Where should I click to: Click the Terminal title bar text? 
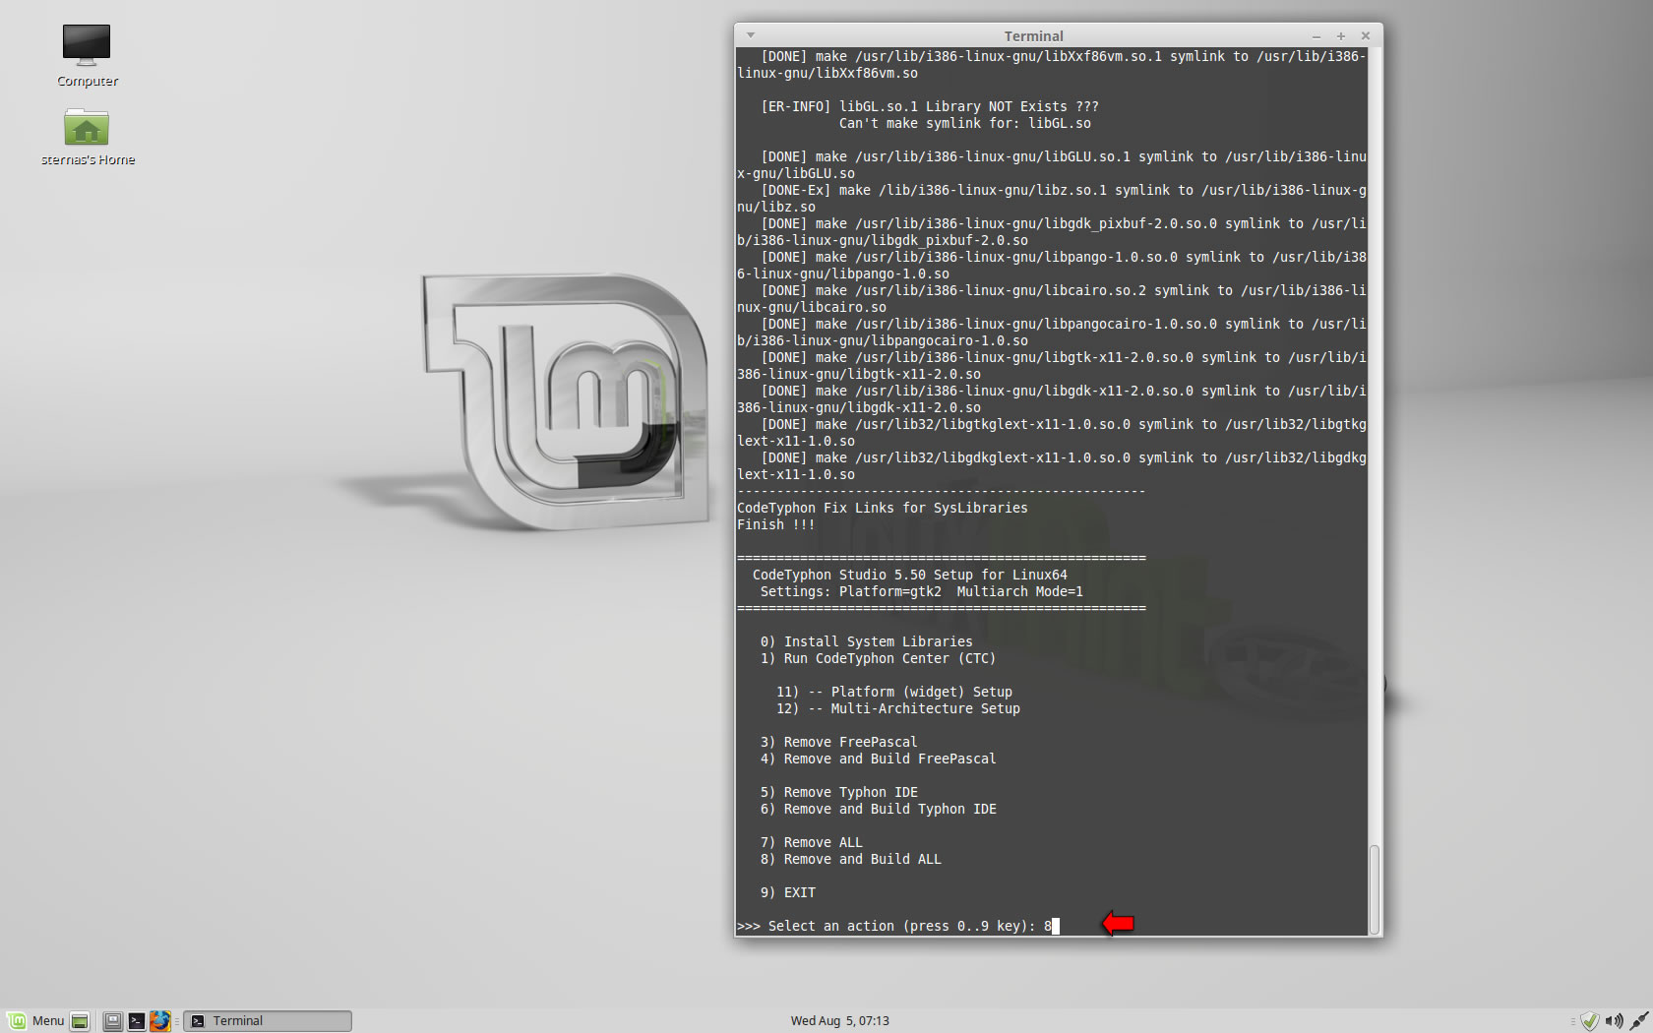click(1033, 36)
